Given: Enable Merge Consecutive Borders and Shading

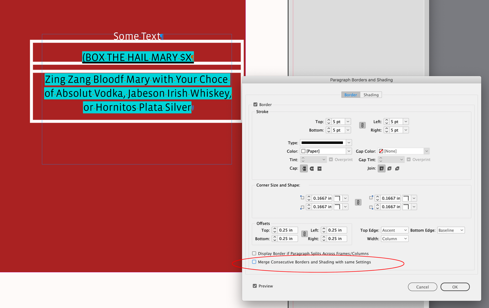Looking at the screenshot, I should (254, 262).
